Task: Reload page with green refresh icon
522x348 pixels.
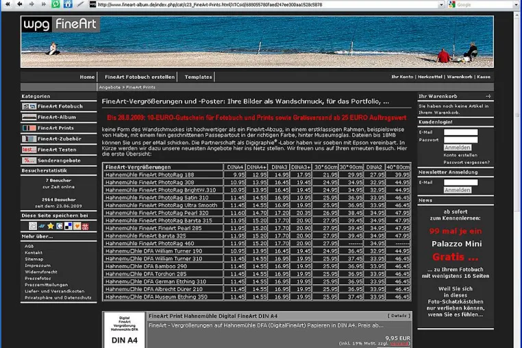Action: click(55, 4)
